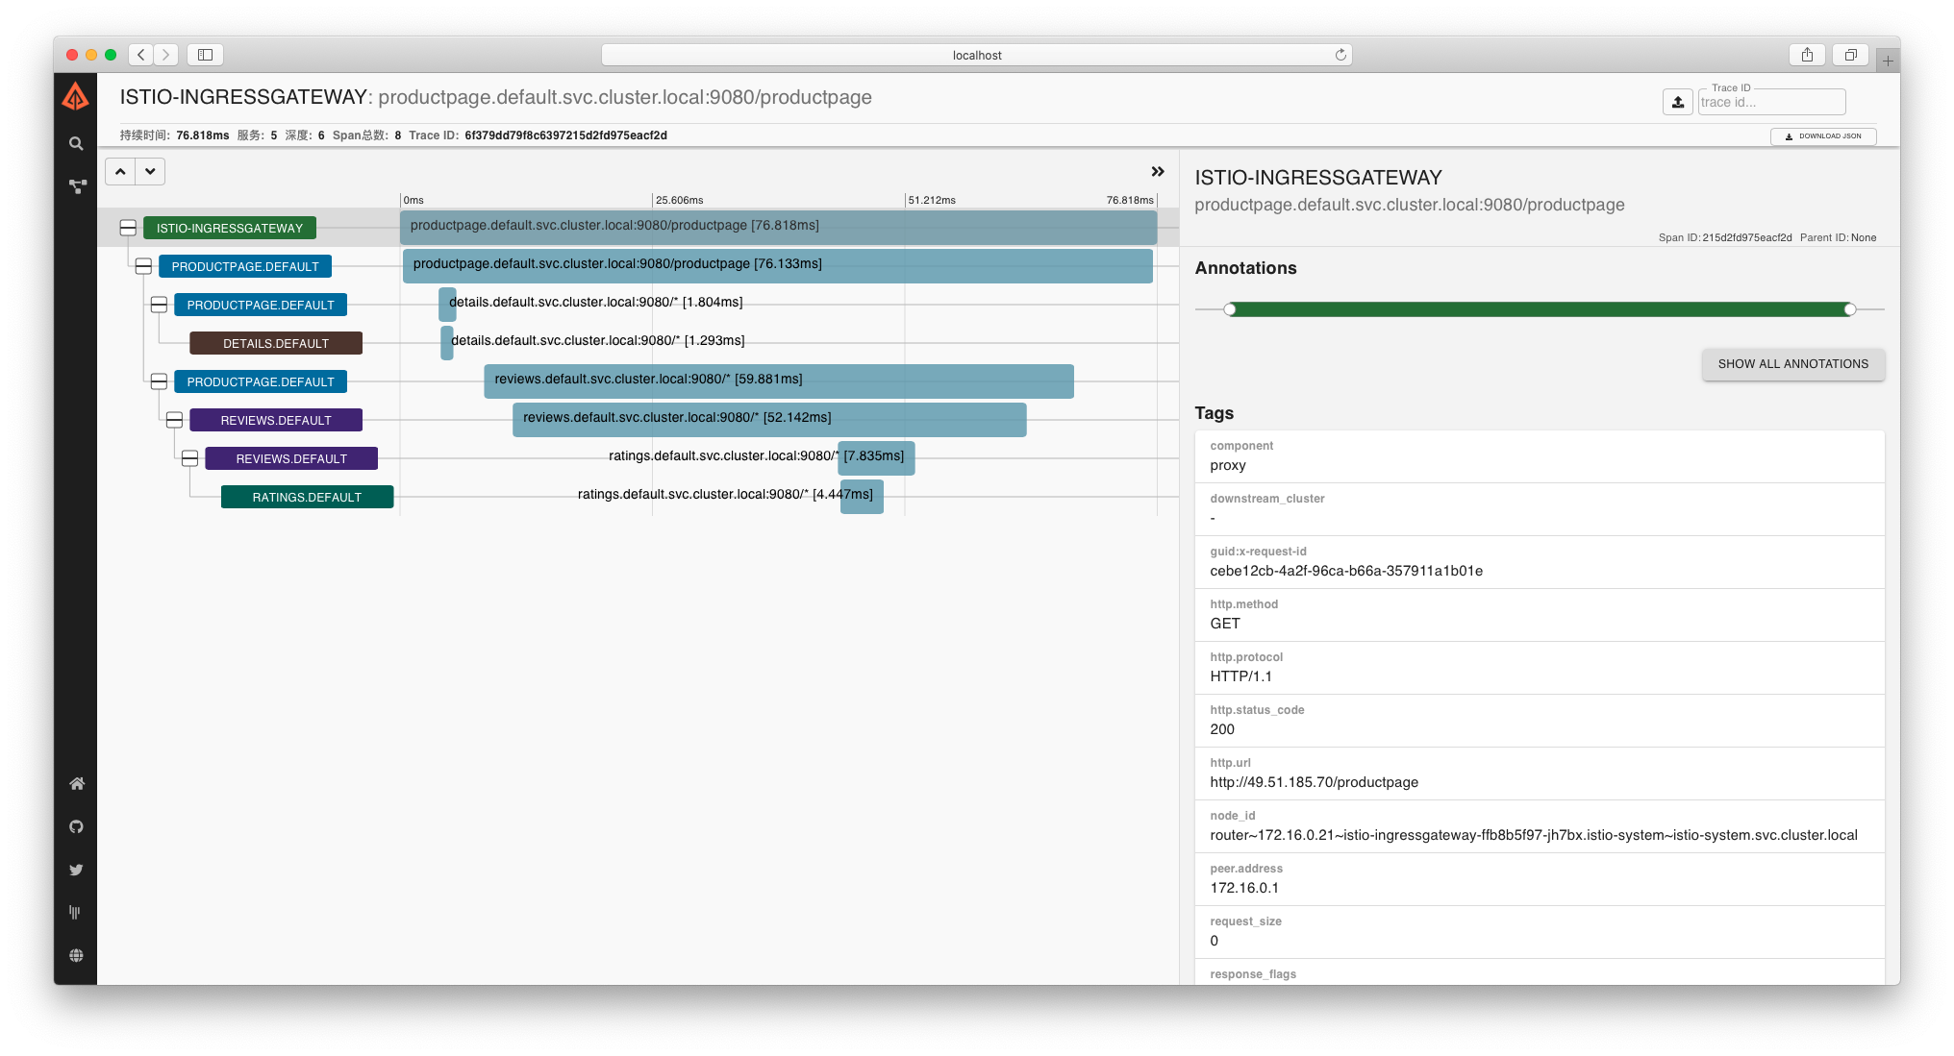The width and height of the screenshot is (1954, 1056).
Task: Click the details span bar 1.804ms
Action: click(447, 304)
